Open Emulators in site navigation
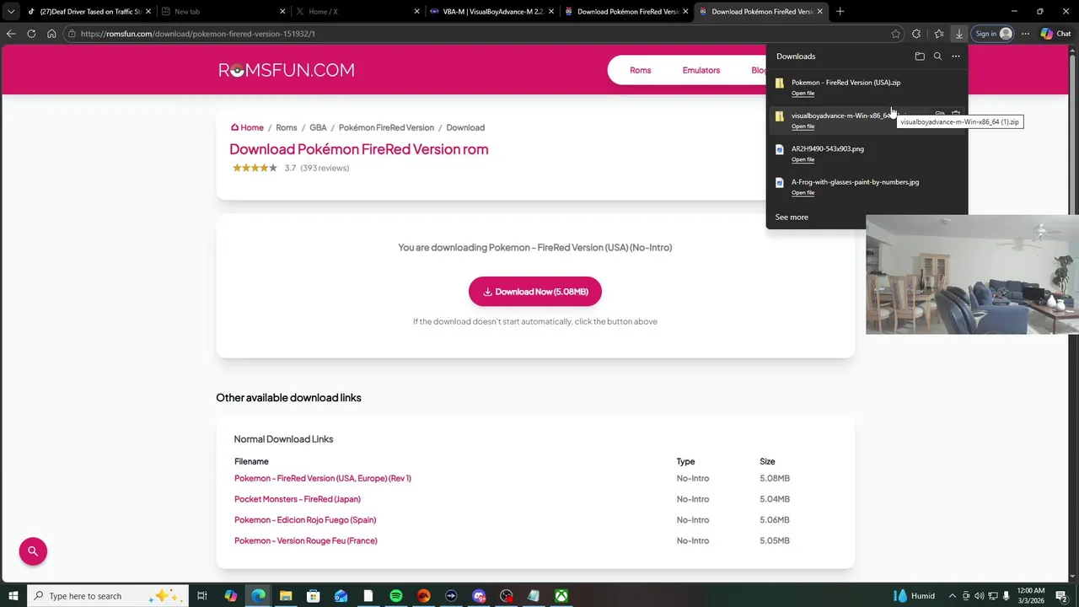This screenshot has width=1079, height=607. (x=701, y=70)
